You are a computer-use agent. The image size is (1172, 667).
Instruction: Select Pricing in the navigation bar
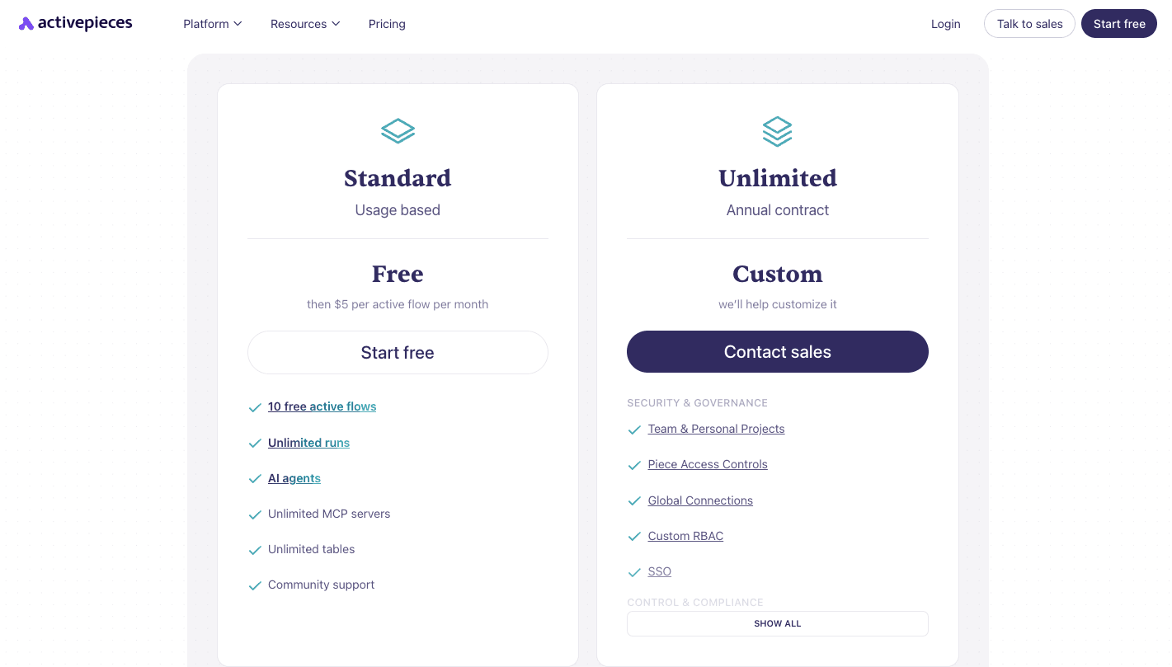[387, 24]
